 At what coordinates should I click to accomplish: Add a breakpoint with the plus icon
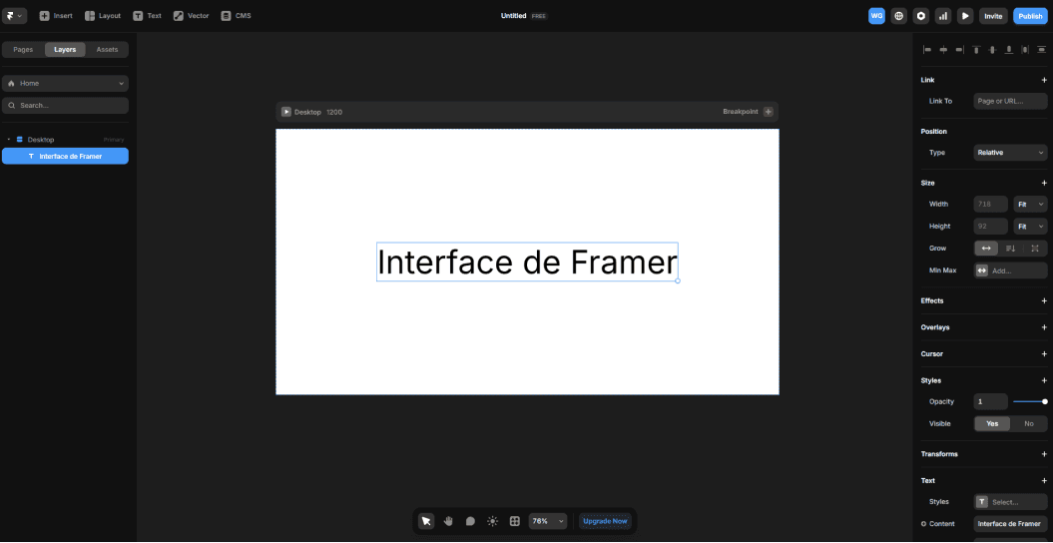pos(769,112)
